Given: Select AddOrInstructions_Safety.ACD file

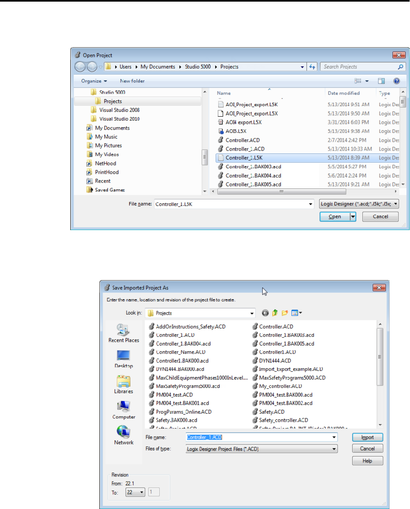Looking at the screenshot, I should click(187, 327).
